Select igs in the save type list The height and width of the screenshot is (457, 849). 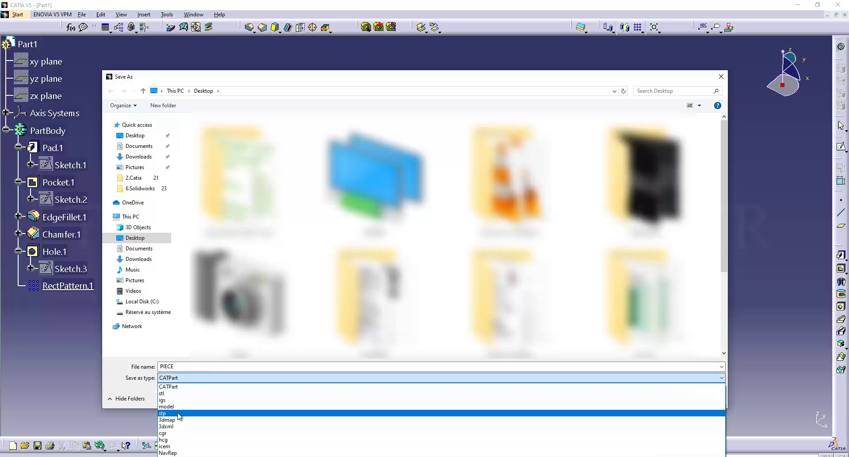tap(162, 400)
